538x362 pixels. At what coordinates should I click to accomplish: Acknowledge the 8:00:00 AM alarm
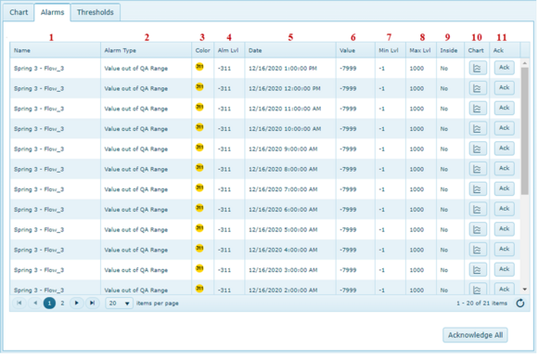[x=504, y=168]
